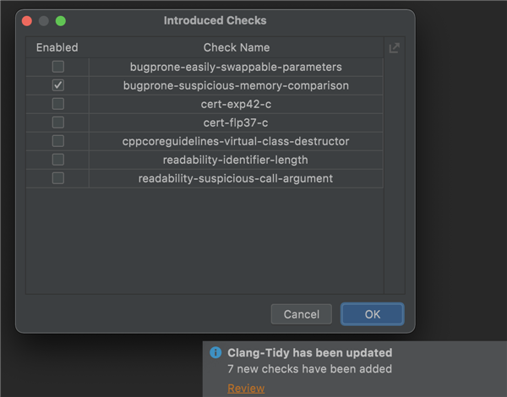Viewport: 507px width, 397px height.
Task: Select the readability-identifier-length row name
Action: (236, 160)
